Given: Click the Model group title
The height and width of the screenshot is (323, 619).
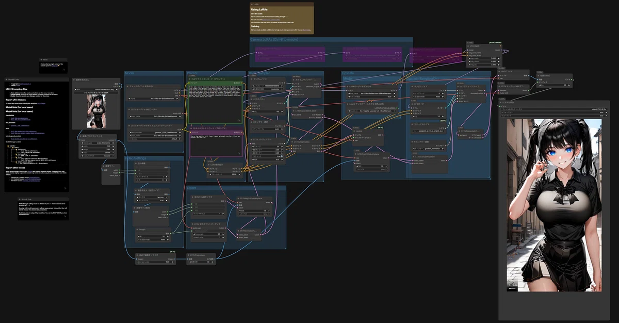Looking at the screenshot, I should 131,73.
